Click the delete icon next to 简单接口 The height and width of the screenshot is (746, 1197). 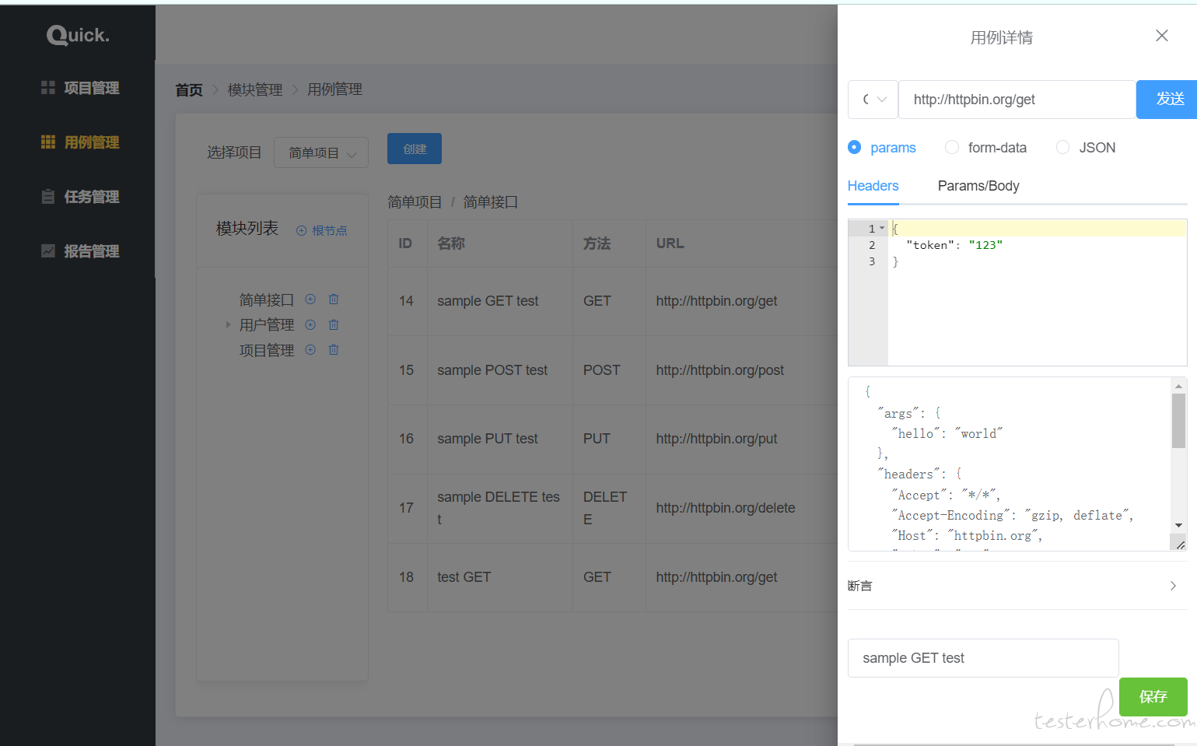pyautogui.click(x=334, y=299)
